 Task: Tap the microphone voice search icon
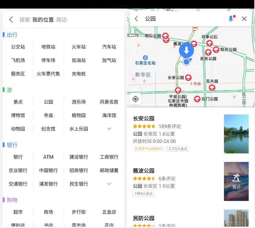click(231, 19)
